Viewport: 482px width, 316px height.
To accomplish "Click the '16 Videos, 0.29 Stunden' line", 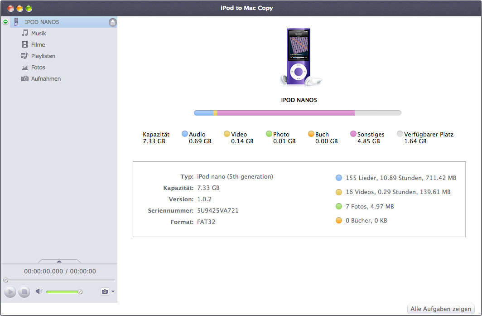I will click(398, 192).
